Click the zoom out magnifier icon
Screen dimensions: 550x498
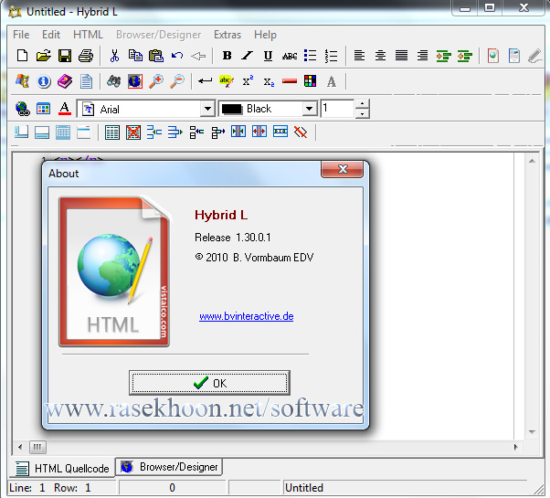pos(177,81)
